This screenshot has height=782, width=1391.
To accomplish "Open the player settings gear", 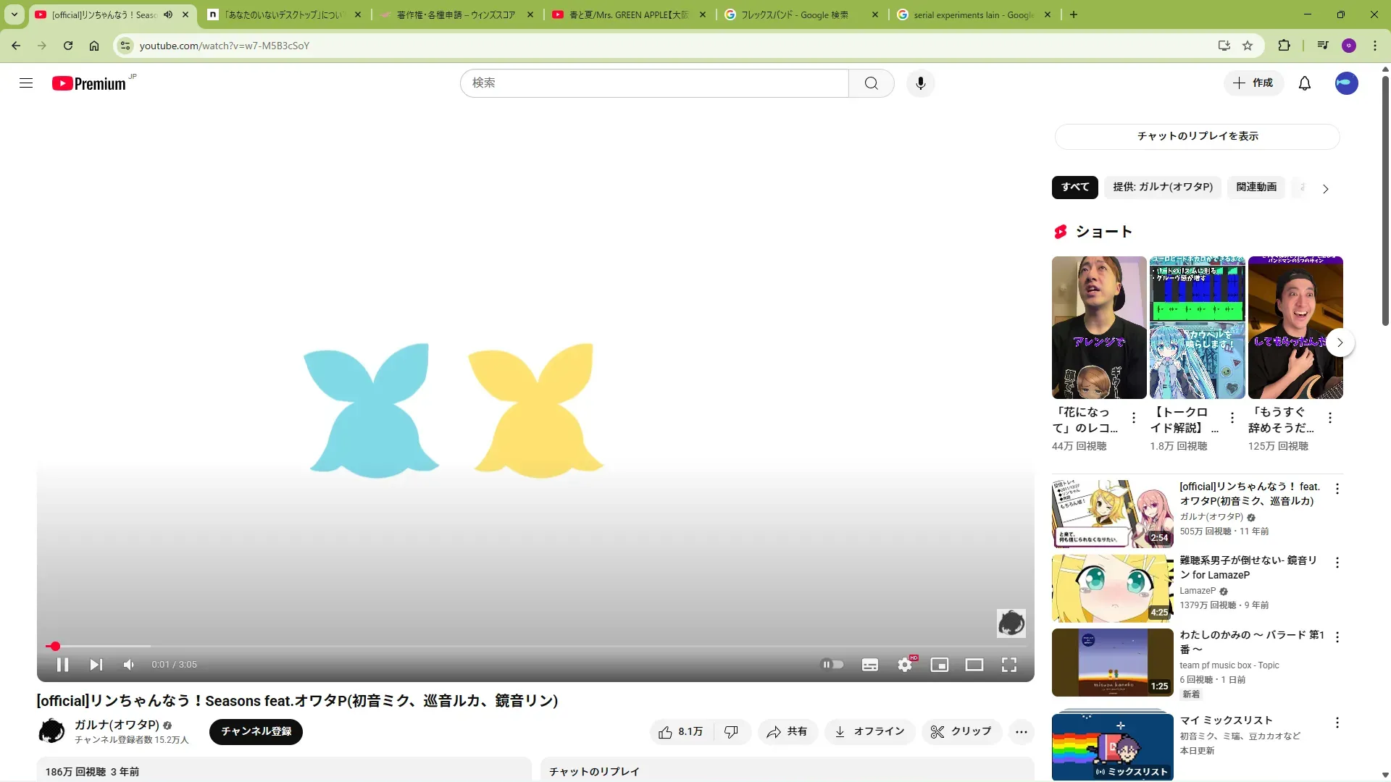I will (x=905, y=665).
